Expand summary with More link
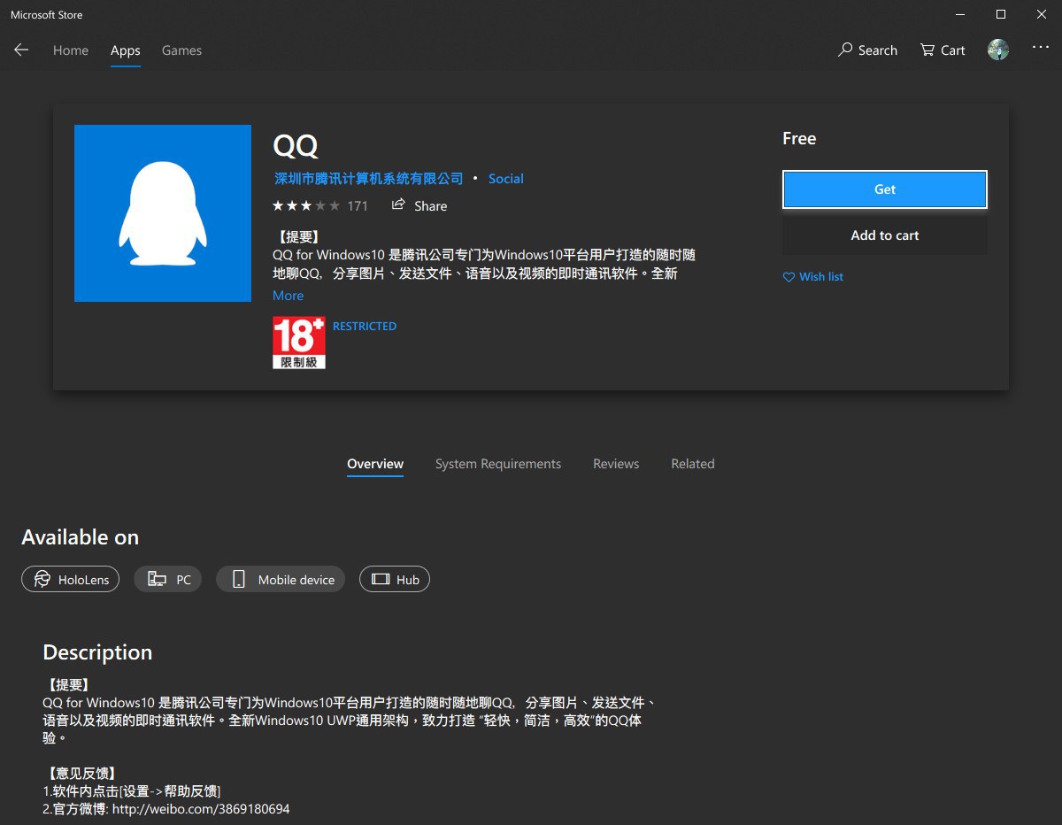This screenshot has height=825, width=1062. coord(288,296)
